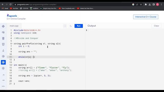Image resolution: width=164 pixels, height=92 pixels.
Task: Clear the output panel
Action: coord(156,26)
